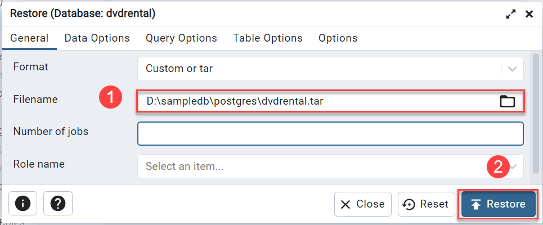Click the Number of jobs label
This screenshot has width=543, height=225.
tap(51, 132)
